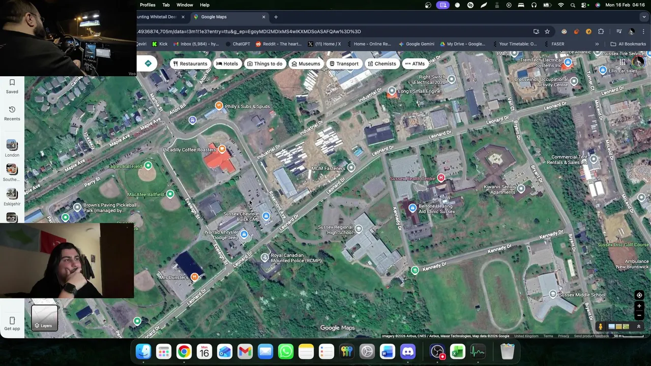Open directions with the blue arrow icon

148,64
